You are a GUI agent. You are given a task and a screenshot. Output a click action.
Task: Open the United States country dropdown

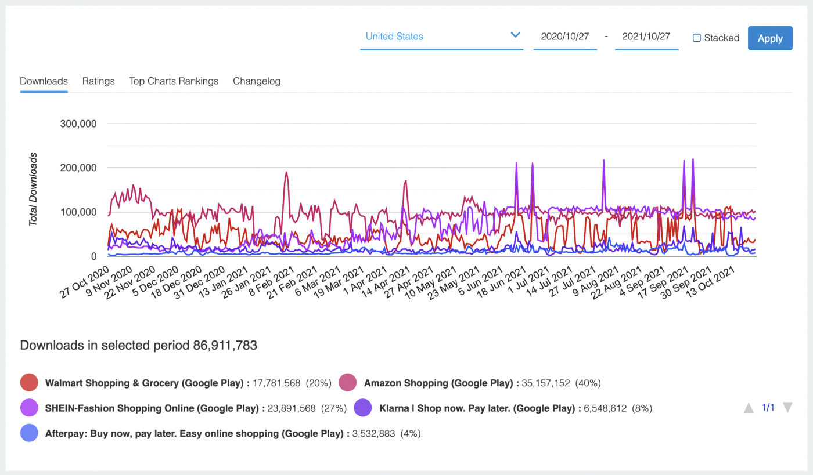441,37
